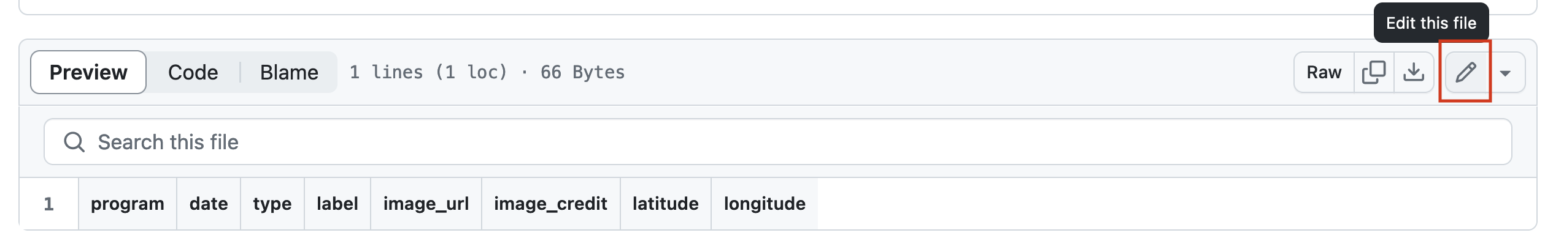Screen dimensions: 1545x241
Task: Click the magnifier icon in search box
Action: tap(74, 142)
